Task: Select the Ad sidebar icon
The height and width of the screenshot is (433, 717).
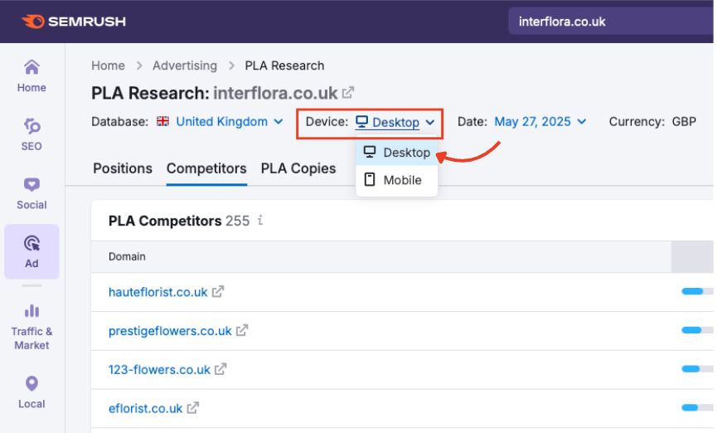Action: pos(31,251)
